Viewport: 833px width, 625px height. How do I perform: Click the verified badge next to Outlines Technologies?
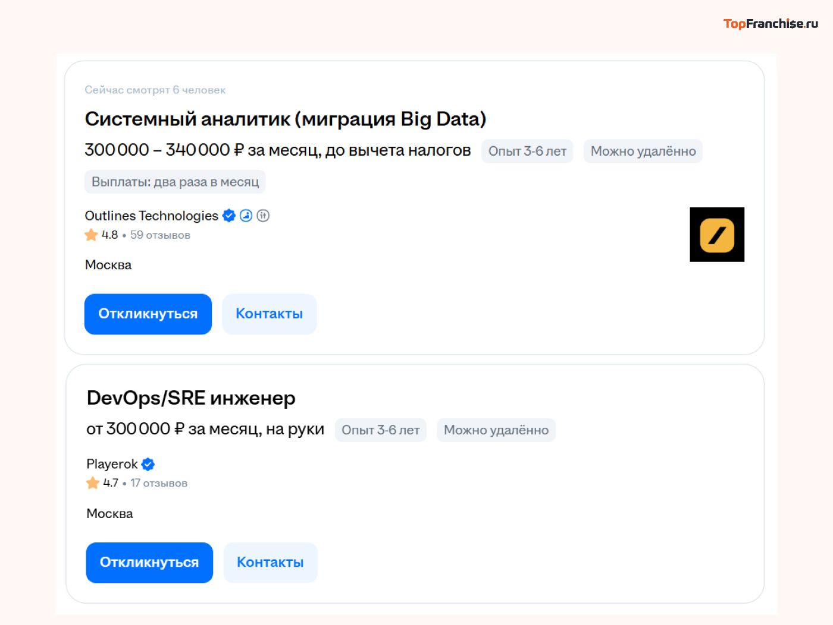coord(228,216)
